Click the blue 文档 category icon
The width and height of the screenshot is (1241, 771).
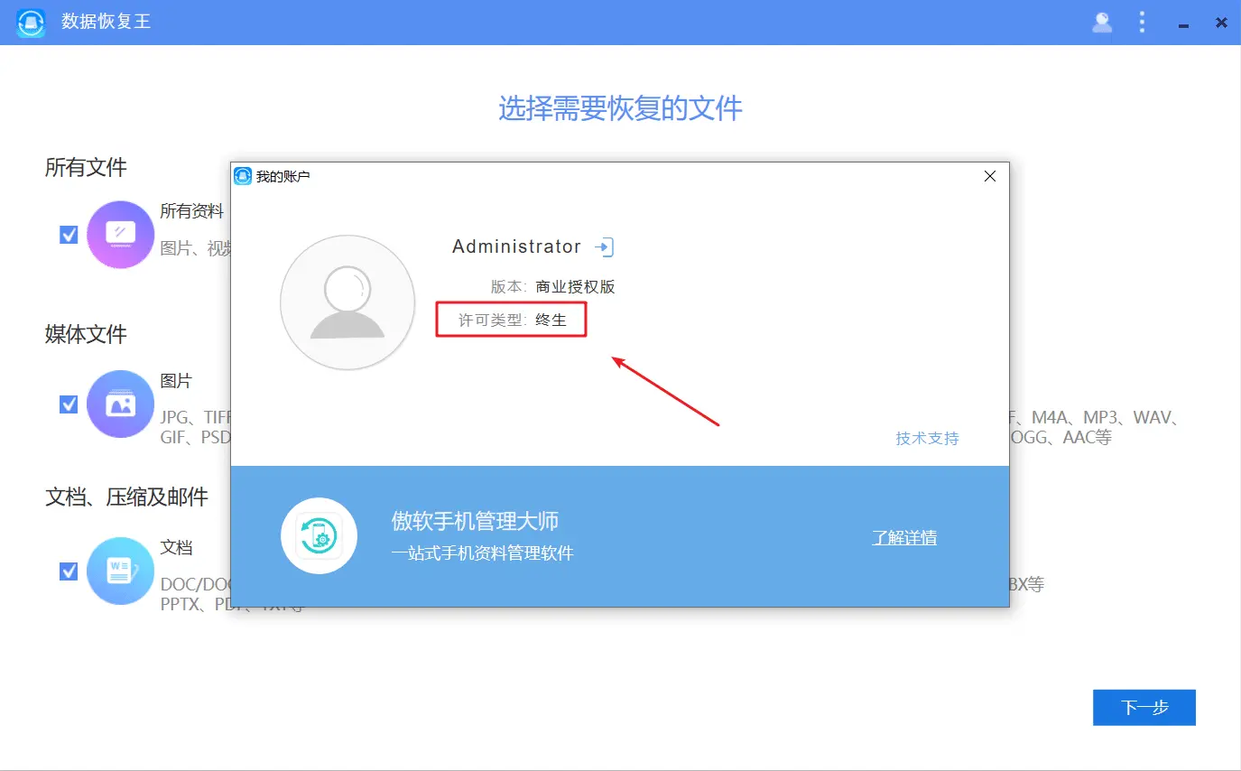120,571
